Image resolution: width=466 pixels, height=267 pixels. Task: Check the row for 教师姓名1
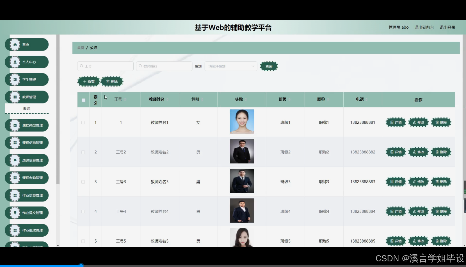pos(83,123)
